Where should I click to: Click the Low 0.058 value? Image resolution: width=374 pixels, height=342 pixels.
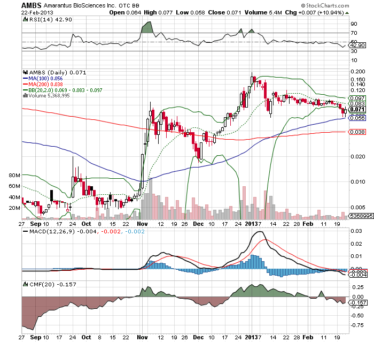coord(190,12)
